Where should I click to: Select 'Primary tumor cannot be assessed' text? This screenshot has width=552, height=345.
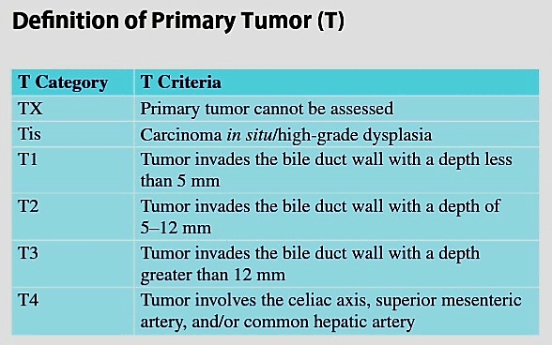point(267,109)
